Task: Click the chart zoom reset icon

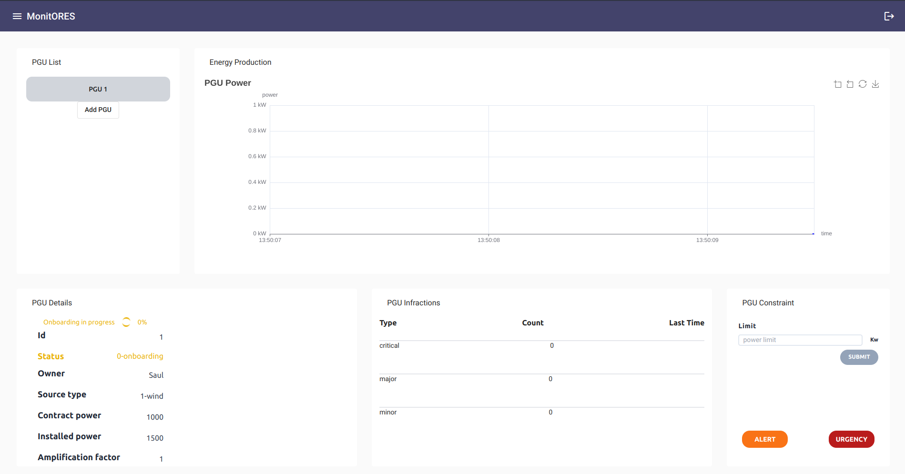Action: pos(850,84)
